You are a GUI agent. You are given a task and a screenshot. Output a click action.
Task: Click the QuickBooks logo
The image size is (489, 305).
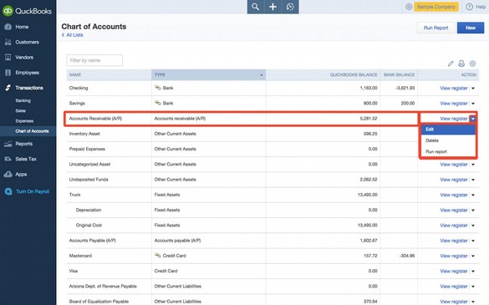click(x=27, y=11)
